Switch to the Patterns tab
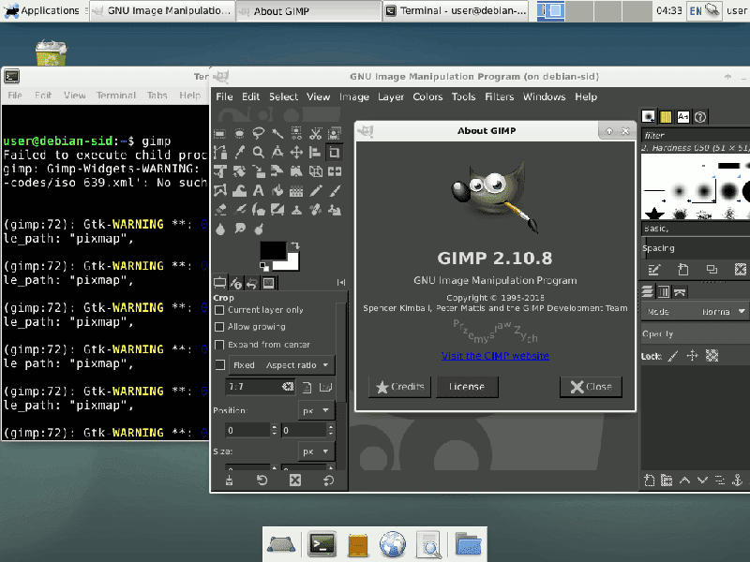The image size is (750, 562). point(666,116)
